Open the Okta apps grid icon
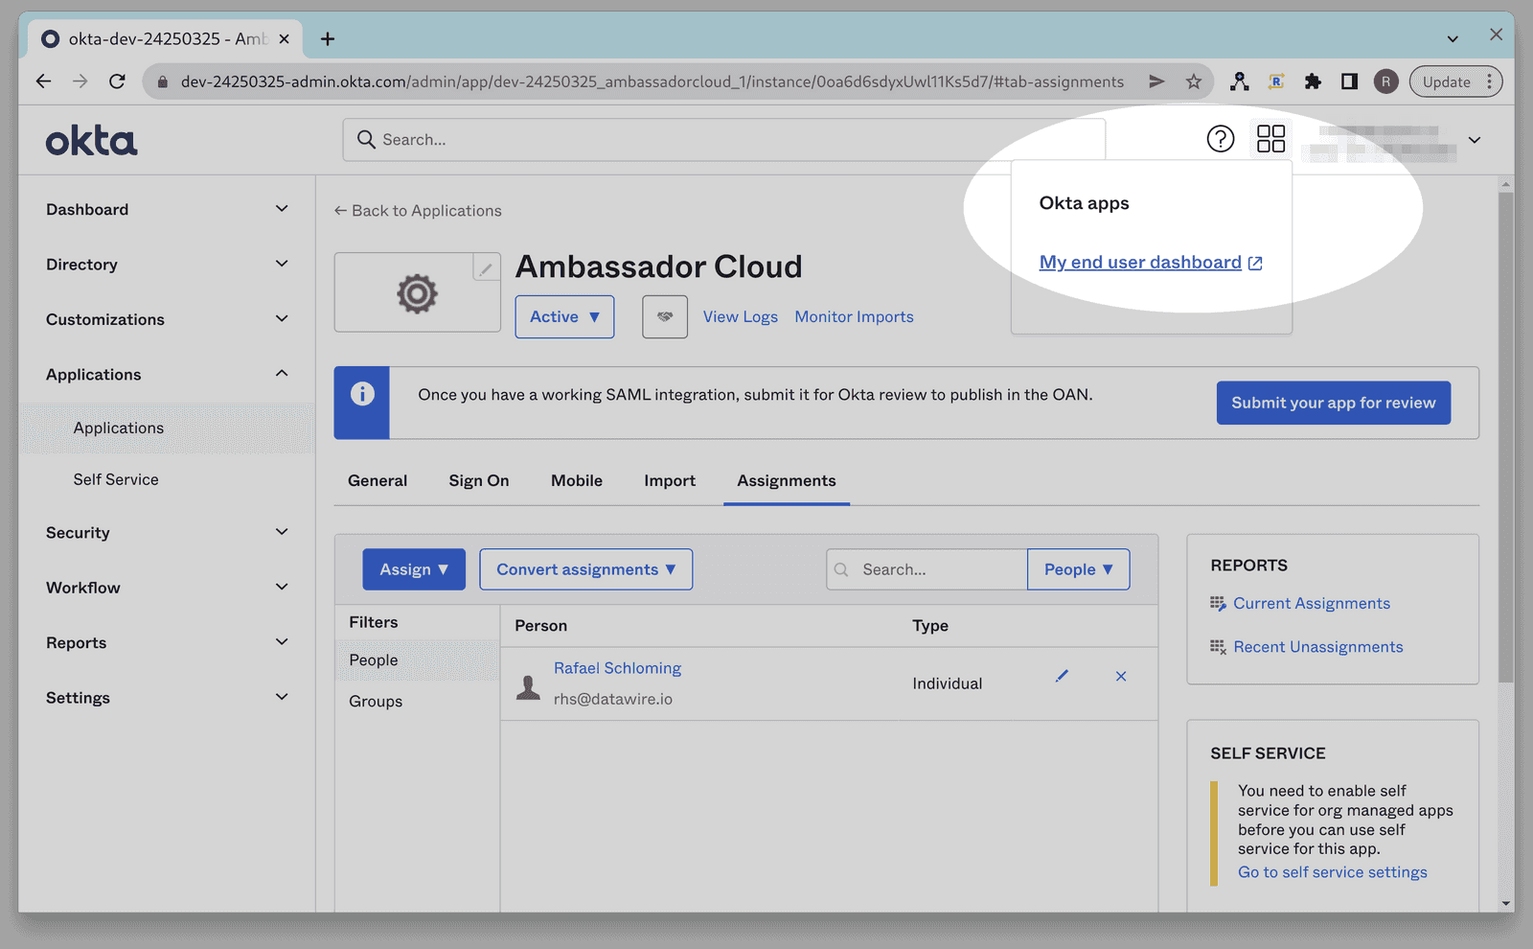 click(1270, 139)
